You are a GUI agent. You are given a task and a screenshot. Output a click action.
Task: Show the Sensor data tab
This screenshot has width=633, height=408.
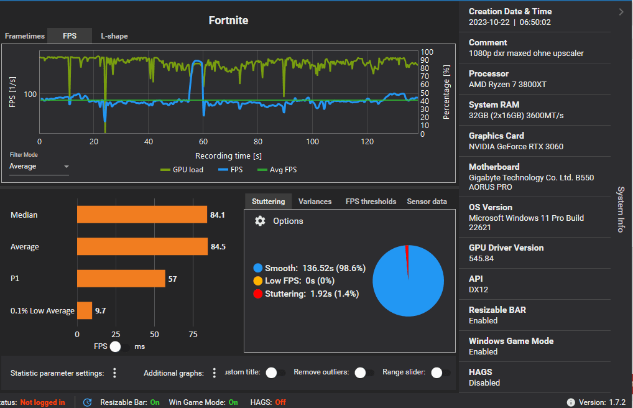click(x=427, y=201)
